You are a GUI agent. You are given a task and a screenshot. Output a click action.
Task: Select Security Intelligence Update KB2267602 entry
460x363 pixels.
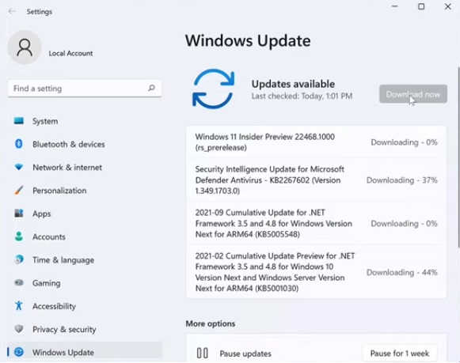tap(316, 180)
